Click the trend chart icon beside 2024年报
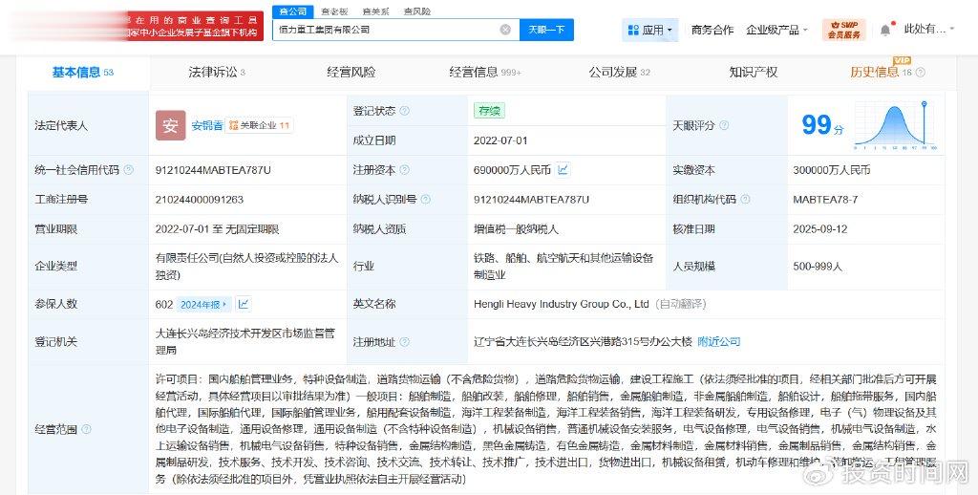 tap(244, 304)
